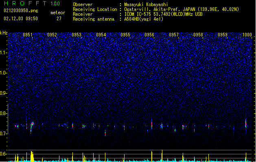Click the 0953 time marker
256x162 pixels.
pyautogui.click(x=77, y=34)
